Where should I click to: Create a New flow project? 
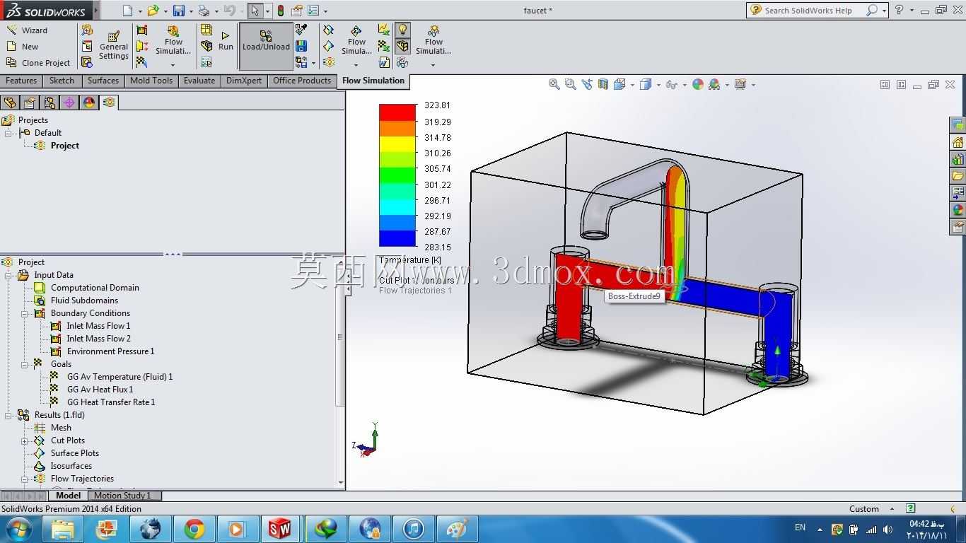(23, 47)
